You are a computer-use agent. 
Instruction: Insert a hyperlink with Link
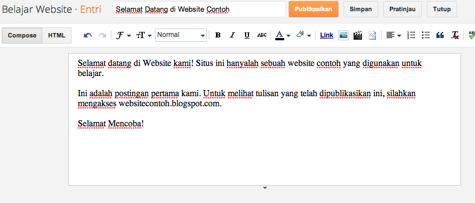click(327, 35)
